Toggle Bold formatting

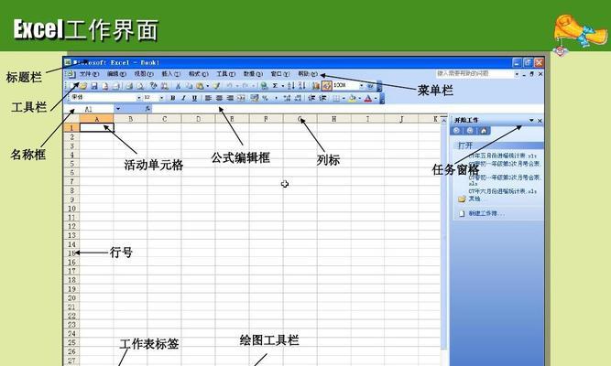point(172,98)
